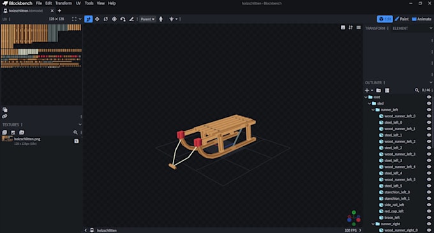
Task: Open the Transform menu
Action: (x=63, y=3)
